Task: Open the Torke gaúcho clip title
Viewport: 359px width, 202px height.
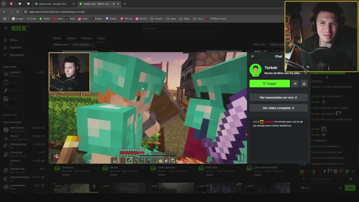Action: (166, 167)
